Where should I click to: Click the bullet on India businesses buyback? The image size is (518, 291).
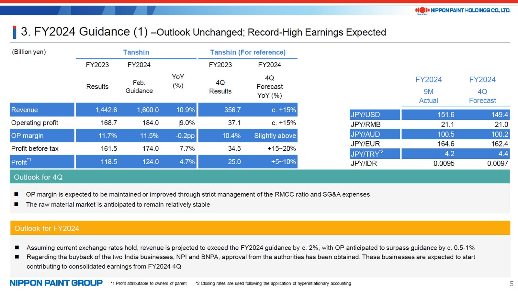click(251, 262)
